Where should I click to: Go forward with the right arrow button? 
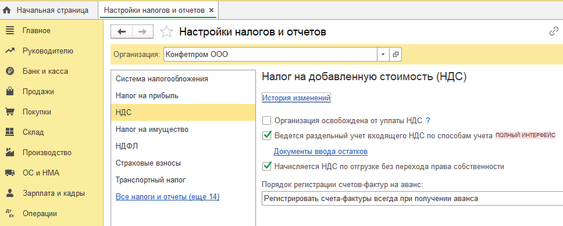[142, 32]
